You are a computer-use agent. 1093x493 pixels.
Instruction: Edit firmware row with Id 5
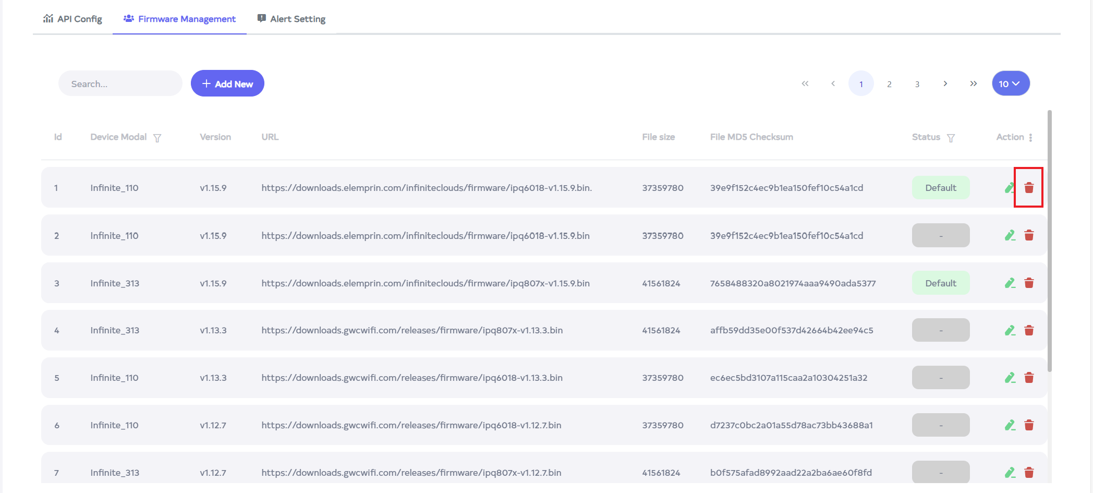pos(1010,378)
